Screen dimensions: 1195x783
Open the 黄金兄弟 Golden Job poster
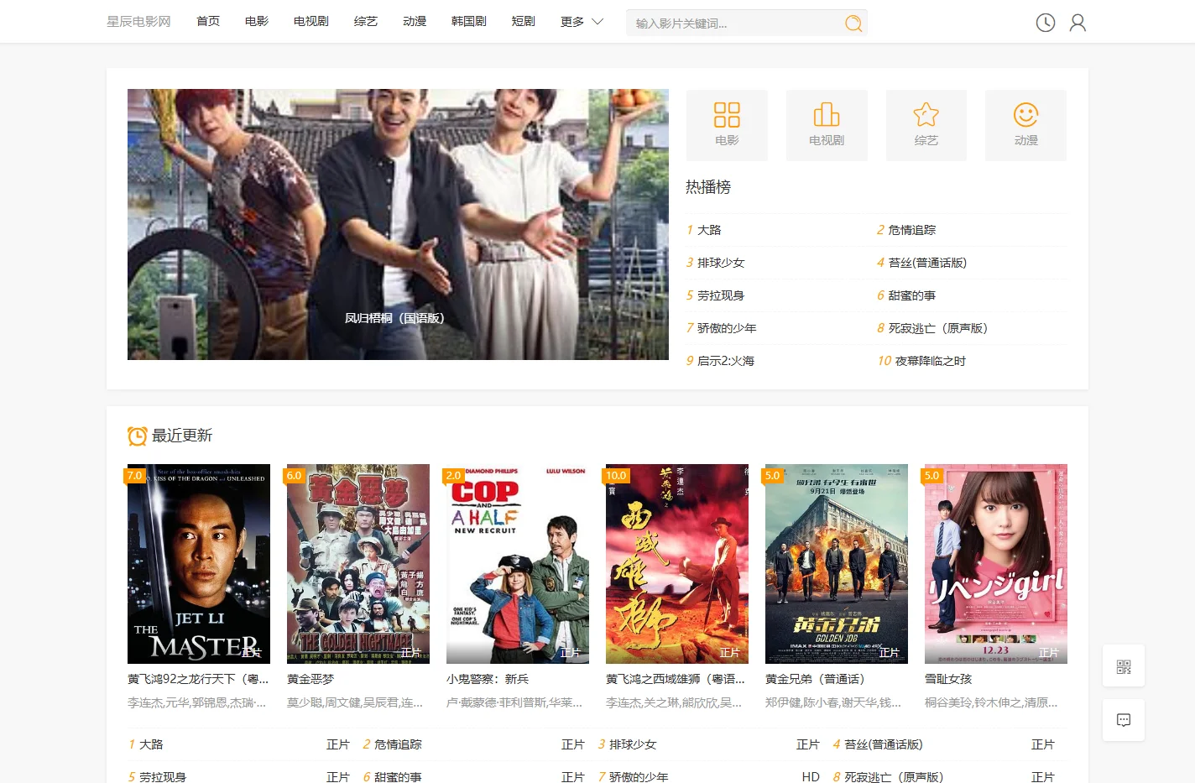[x=837, y=564]
